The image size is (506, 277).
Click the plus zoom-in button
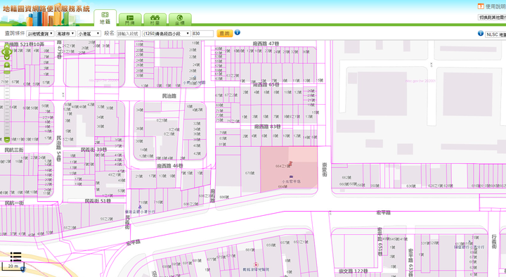[7, 65]
